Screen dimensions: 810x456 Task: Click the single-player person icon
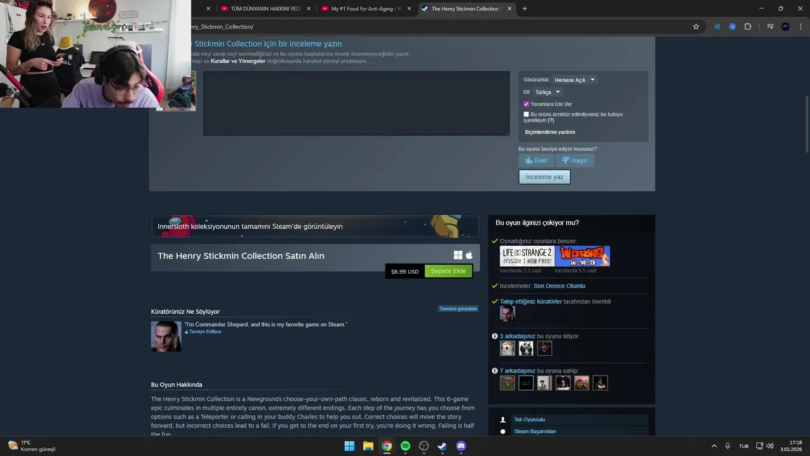tap(503, 420)
